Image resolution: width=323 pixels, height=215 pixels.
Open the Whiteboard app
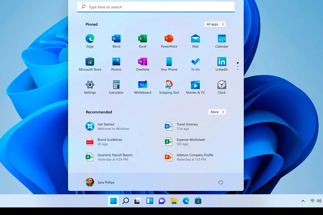[143, 87]
